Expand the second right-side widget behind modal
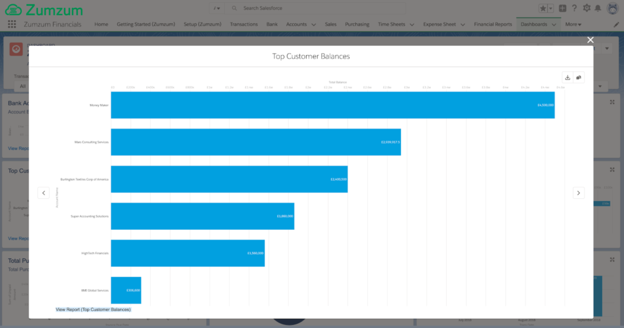Viewport: 624px width, 328px height. click(x=612, y=170)
